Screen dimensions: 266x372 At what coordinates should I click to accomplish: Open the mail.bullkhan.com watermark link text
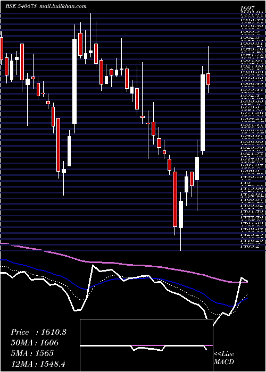[62, 6]
